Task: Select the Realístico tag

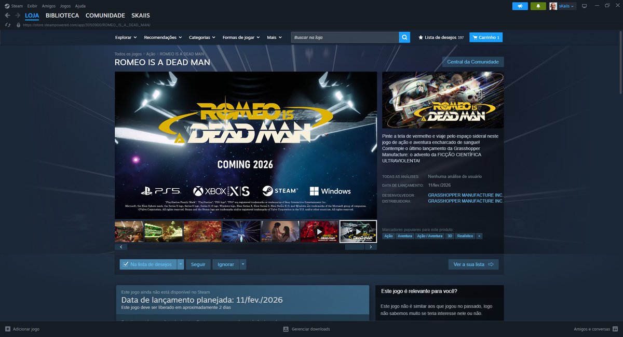Action: 465,236
